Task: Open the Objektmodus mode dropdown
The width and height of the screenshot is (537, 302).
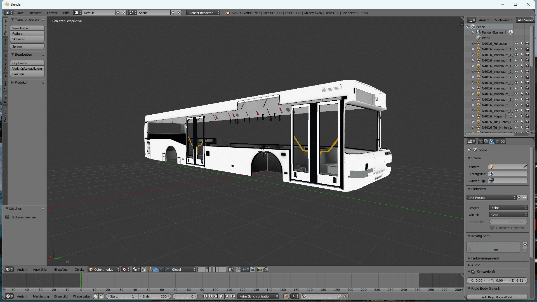Action: [104, 269]
